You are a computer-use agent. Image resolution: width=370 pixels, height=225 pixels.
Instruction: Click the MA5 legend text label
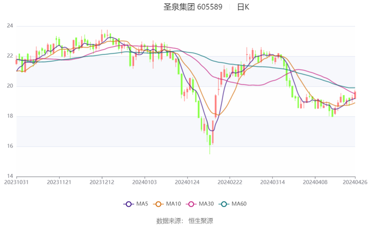[x=142, y=204]
